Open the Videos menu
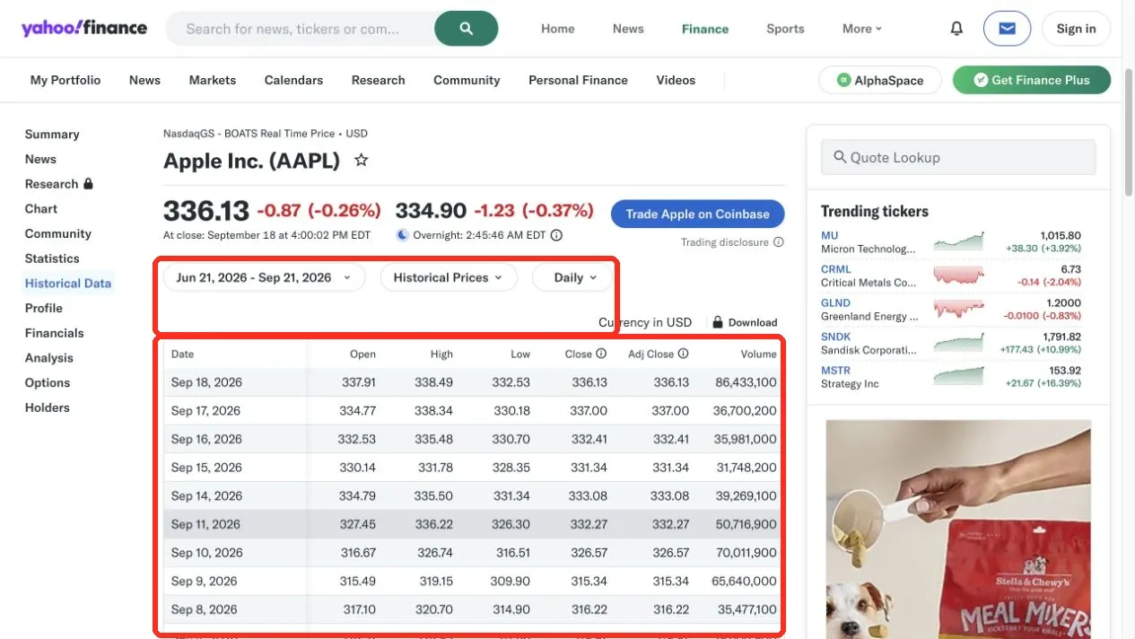Image resolution: width=1135 pixels, height=639 pixels. click(676, 80)
